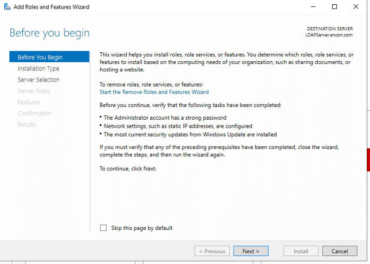Click the 'Before you begin' page heading
The width and height of the screenshot is (370, 264).
pyautogui.click(x=50, y=33)
